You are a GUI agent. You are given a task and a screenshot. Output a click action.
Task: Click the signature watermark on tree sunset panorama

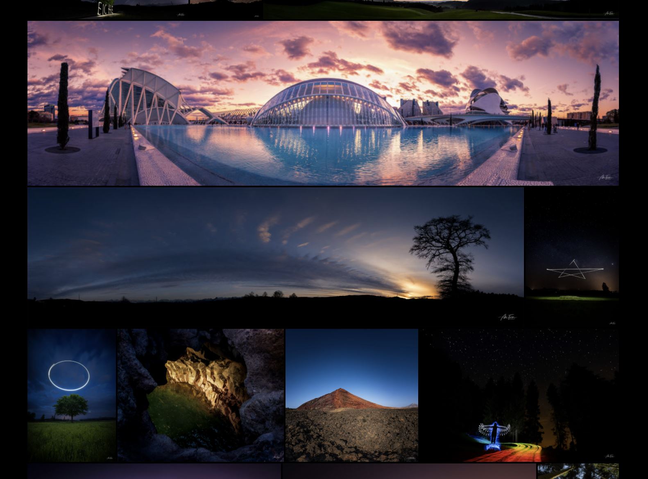point(508,317)
